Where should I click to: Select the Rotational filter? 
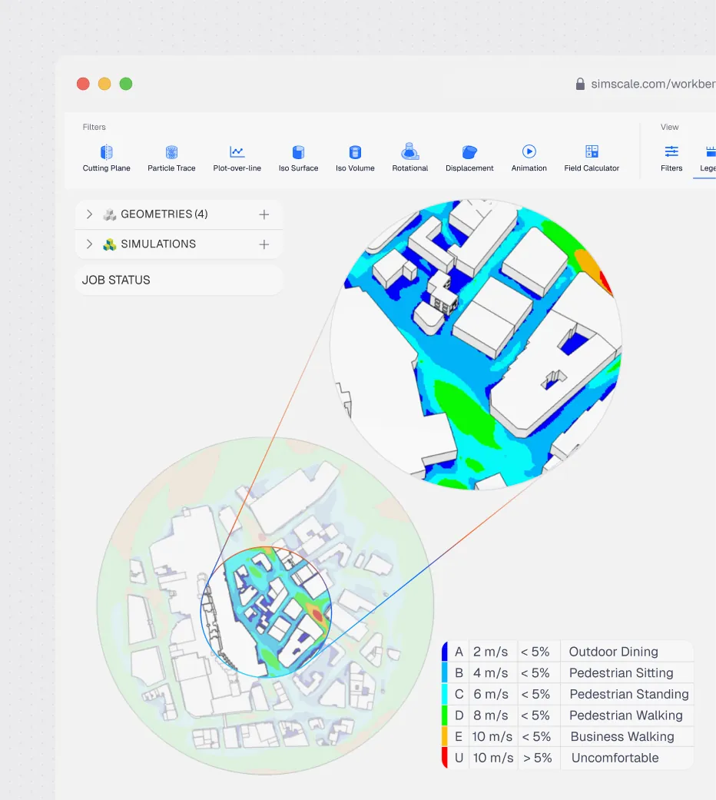[x=410, y=158]
